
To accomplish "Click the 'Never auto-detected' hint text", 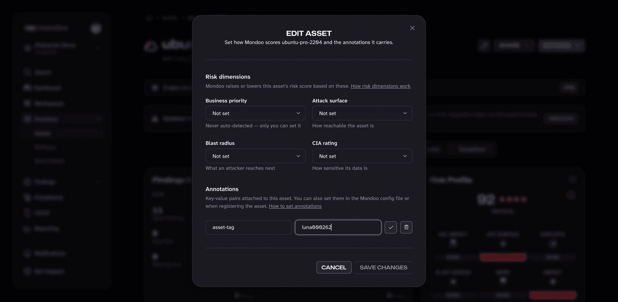I will (253, 126).
